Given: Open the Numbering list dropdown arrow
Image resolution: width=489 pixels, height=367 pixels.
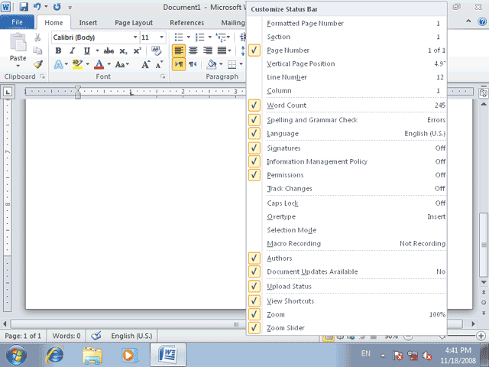Looking at the screenshot, I should pyautogui.click(x=209, y=37).
